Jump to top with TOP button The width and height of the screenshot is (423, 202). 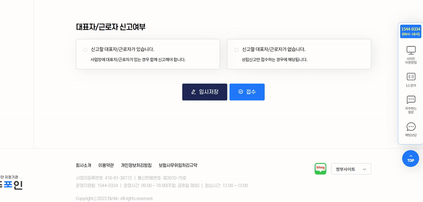coord(411,158)
